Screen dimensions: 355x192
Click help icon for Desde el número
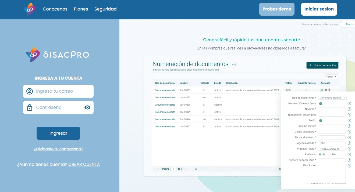click(349, 132)
